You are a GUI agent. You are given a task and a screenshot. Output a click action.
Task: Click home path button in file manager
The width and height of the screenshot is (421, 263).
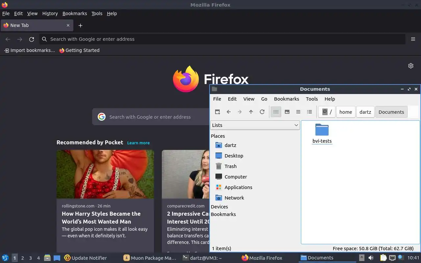pyautogui.click(x=346, y=112)
